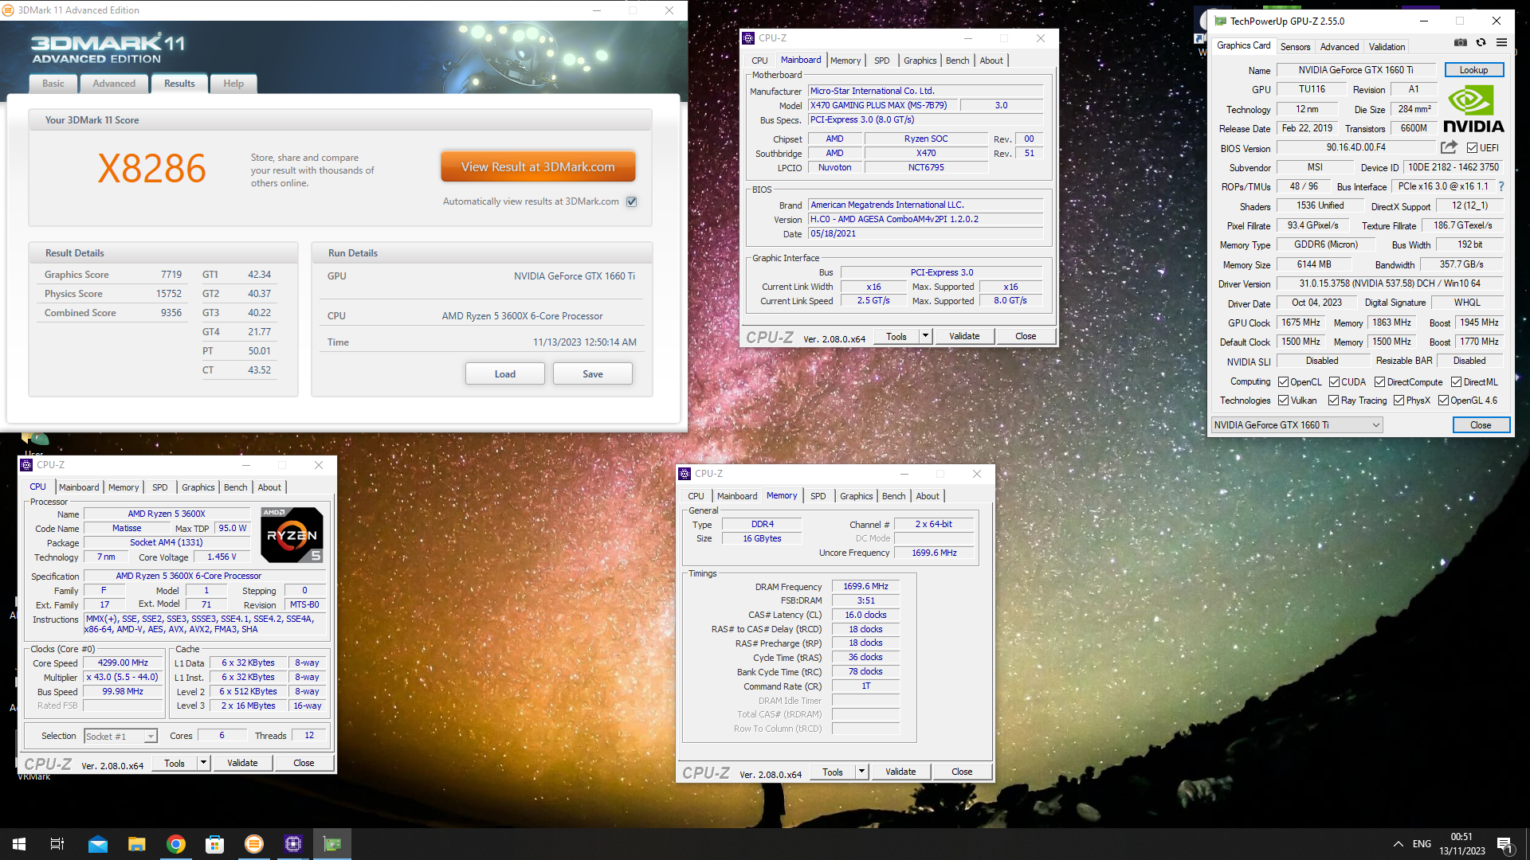The height and width of the screenshot is (860, 1530).
Task: Click Validate in the CPU-Z CPU window
Action: (242, 763)
